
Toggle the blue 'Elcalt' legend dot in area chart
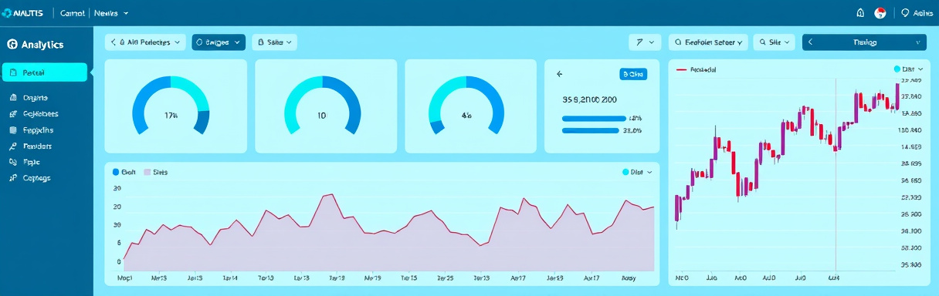[117, 173]
